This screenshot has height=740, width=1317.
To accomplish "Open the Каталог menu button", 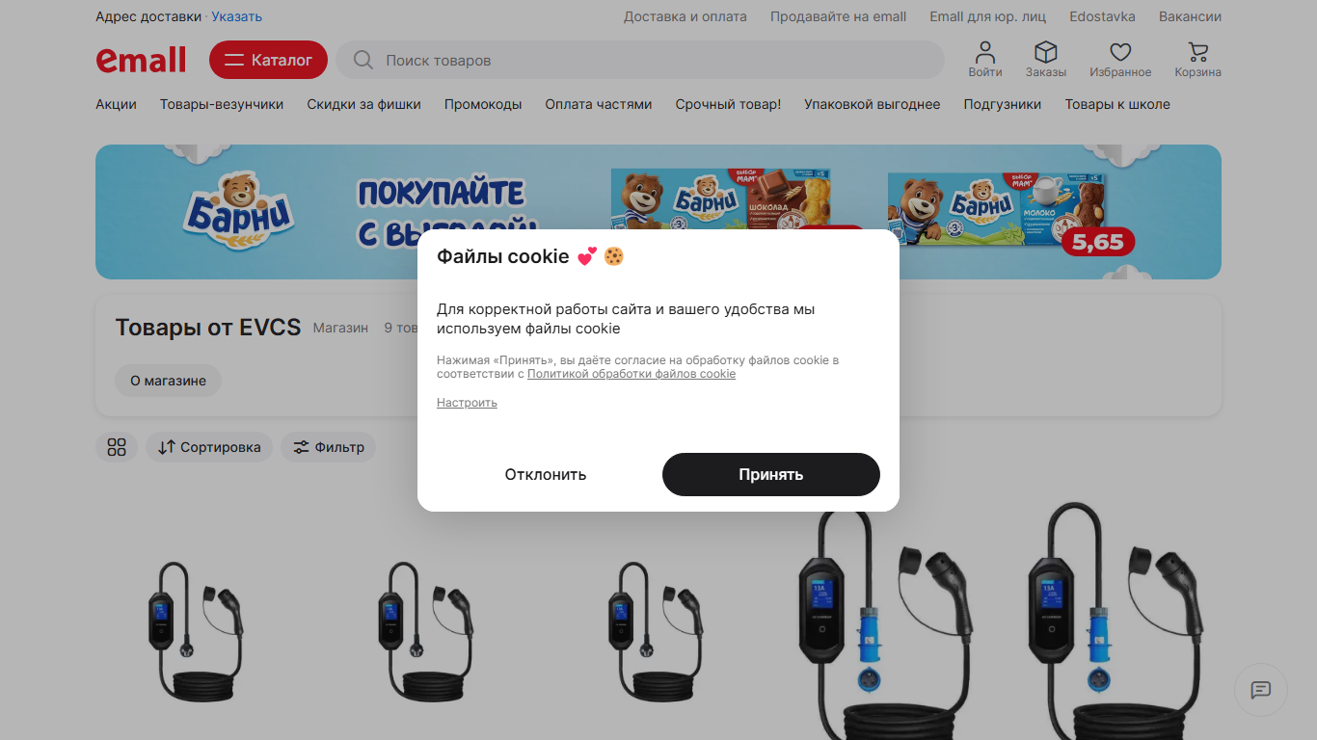I will tap(268, 60).
